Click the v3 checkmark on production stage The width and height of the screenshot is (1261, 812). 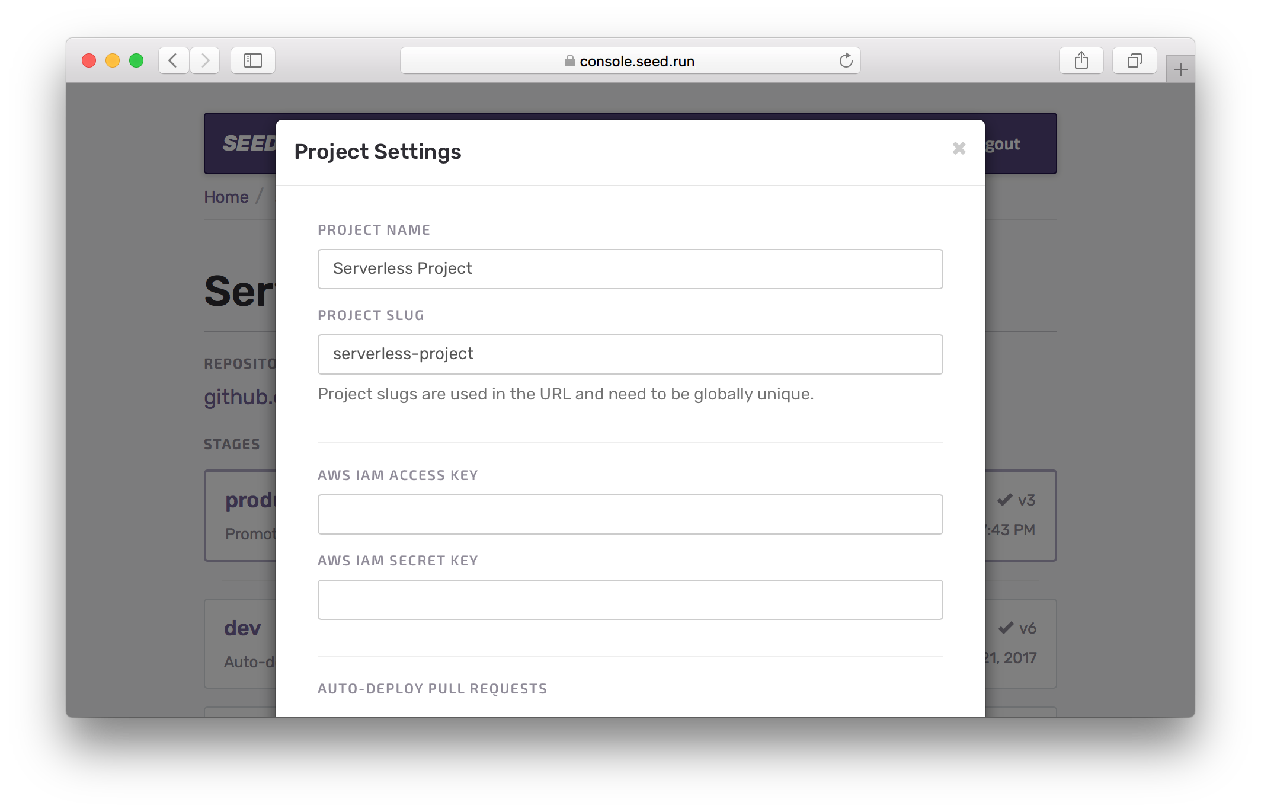click(1005, 500)
